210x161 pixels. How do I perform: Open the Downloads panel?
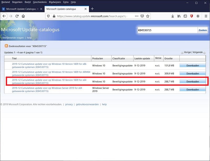coord(173,16)
